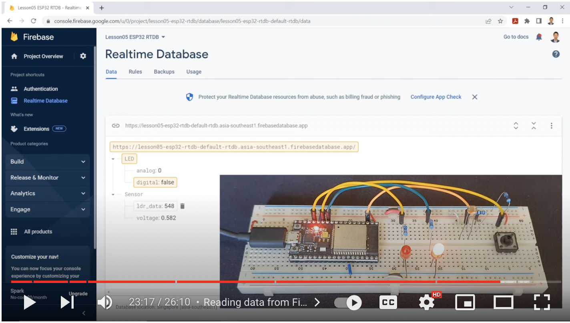
Task: Click the voltage: 0.582 entry
Action: [156, 218]
